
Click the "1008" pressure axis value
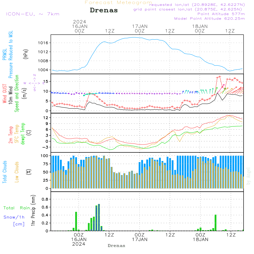[x=43, y=61]
